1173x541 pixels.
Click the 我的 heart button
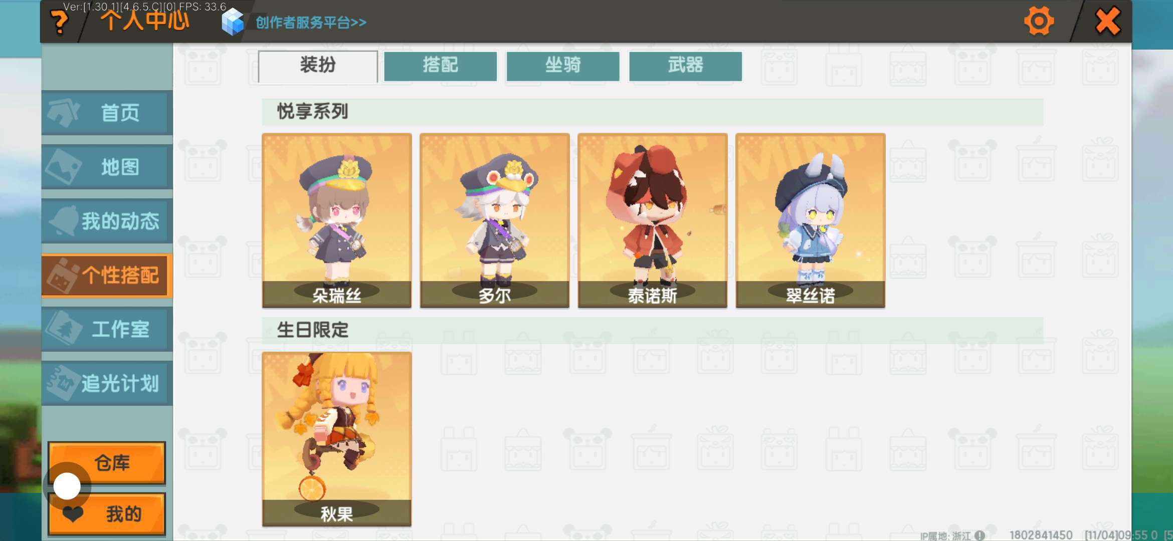[107, 514]
